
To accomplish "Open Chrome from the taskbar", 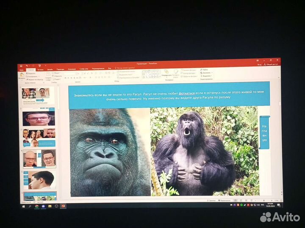I will (37, 206).
